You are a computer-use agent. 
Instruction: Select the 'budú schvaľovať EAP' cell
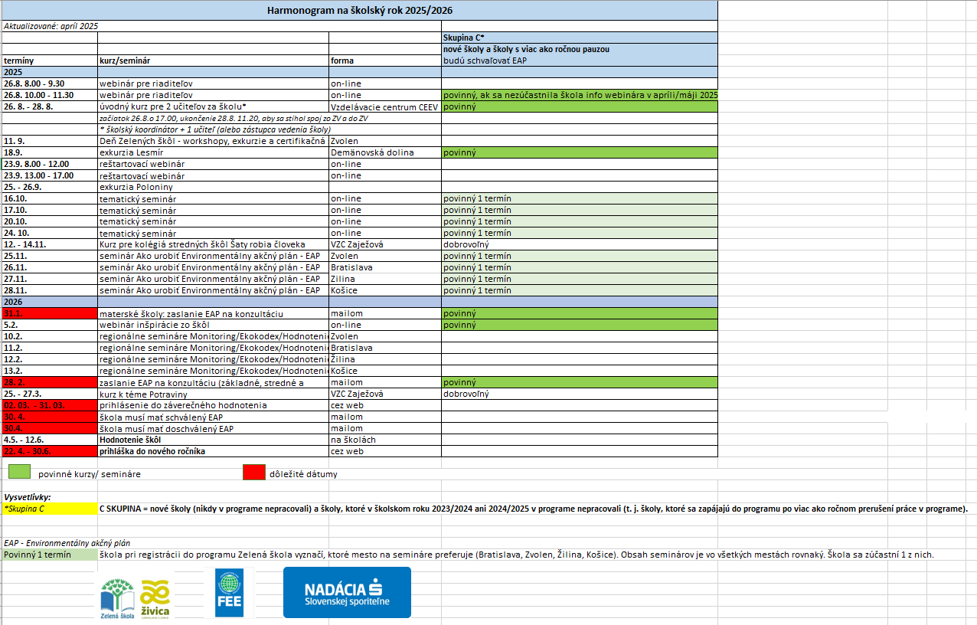(x=580, y=61)
